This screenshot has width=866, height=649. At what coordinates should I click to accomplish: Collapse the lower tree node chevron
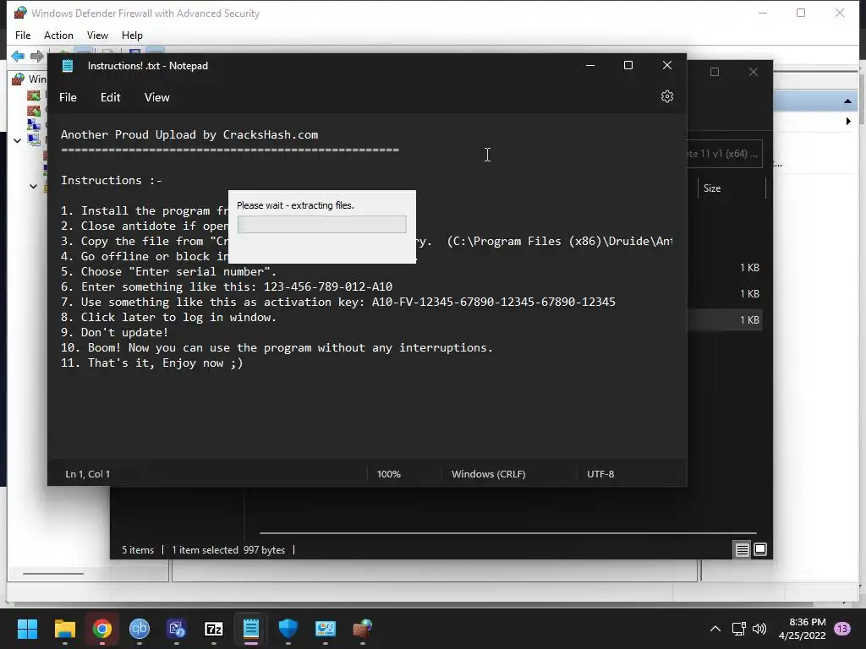[x=33, y=187]
